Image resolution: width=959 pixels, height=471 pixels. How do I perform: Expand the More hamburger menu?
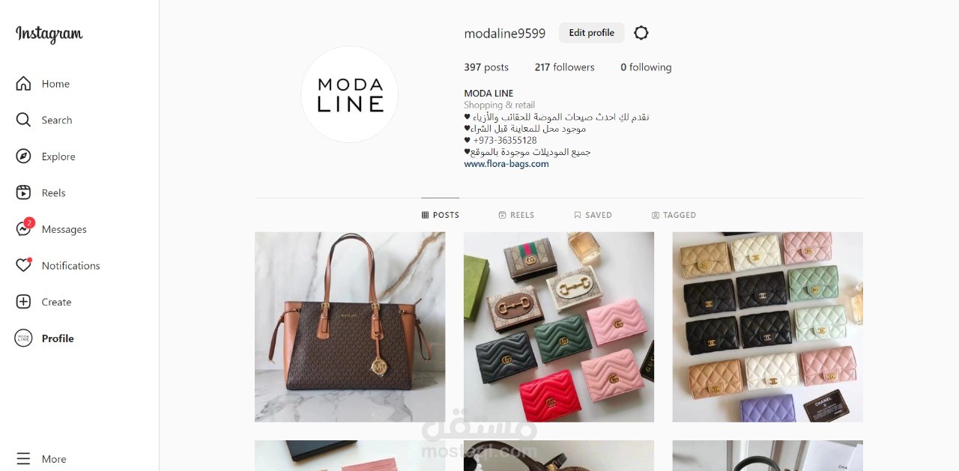23,459
